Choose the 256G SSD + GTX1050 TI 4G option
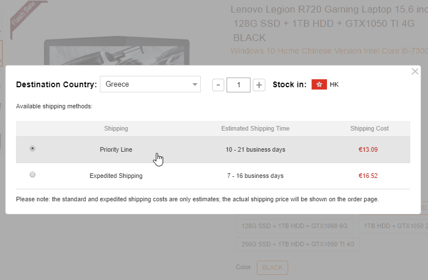428x280 pixels. pos(298,244)
